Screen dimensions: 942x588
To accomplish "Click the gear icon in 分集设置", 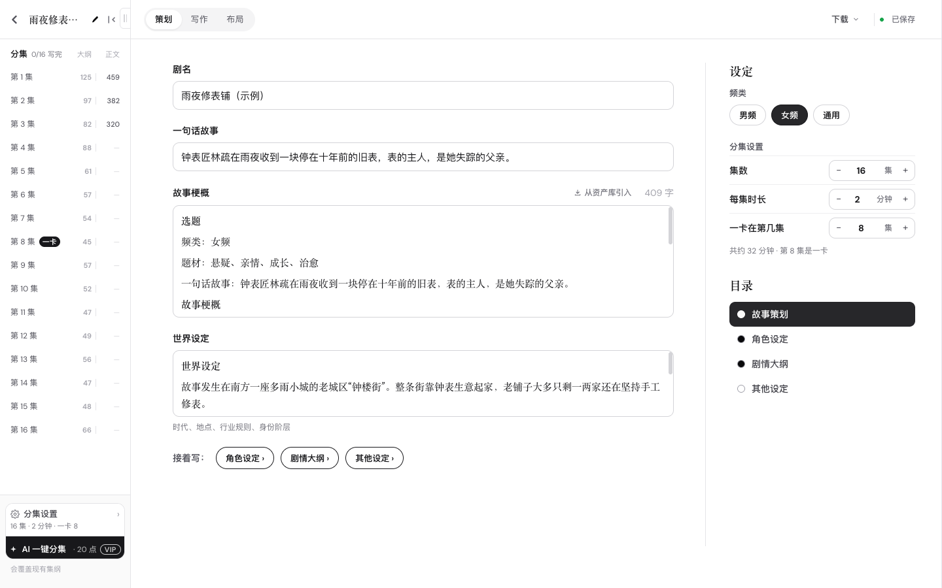I will click(15, 514).
